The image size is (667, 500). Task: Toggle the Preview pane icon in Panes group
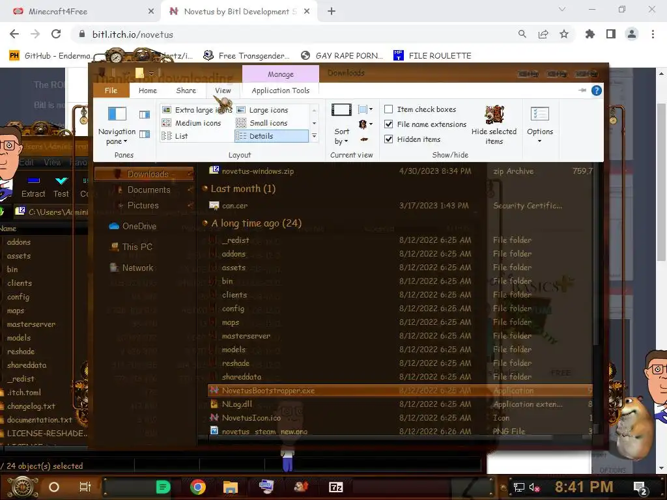(145, 115)
